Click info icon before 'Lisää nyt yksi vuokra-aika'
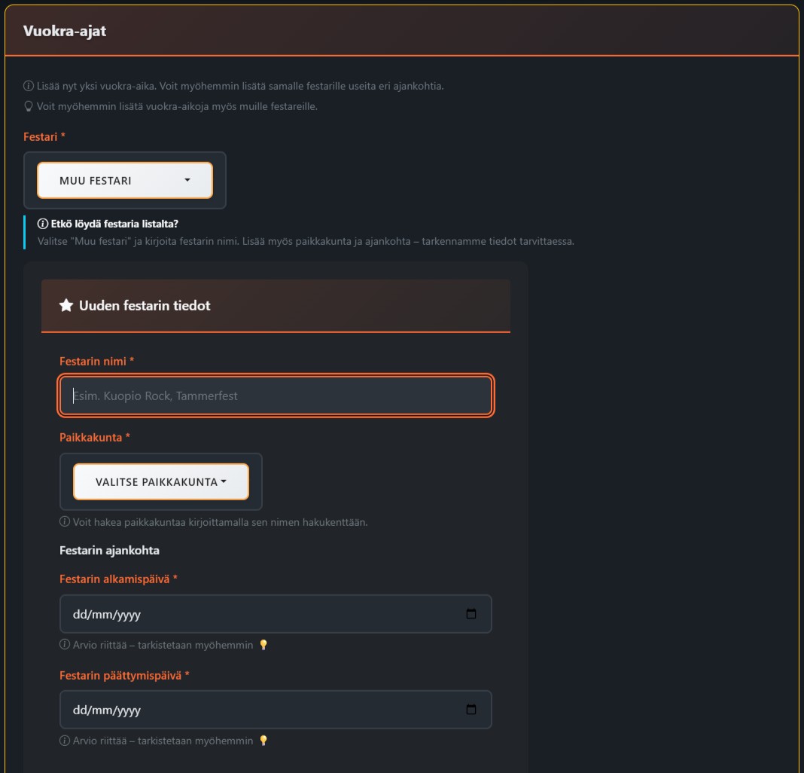804x773 pixels. point(29,86)
